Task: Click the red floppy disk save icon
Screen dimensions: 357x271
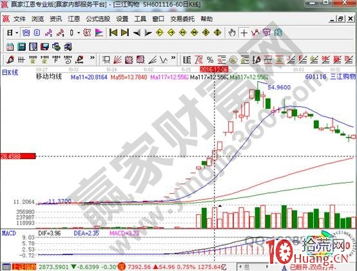Action: tap(44, 47)
